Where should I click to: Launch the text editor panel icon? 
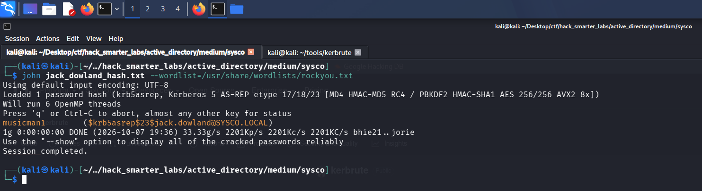point(68,9)
